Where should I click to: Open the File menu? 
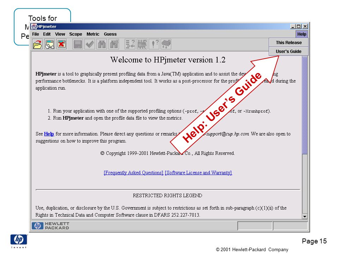click(35, 34)
